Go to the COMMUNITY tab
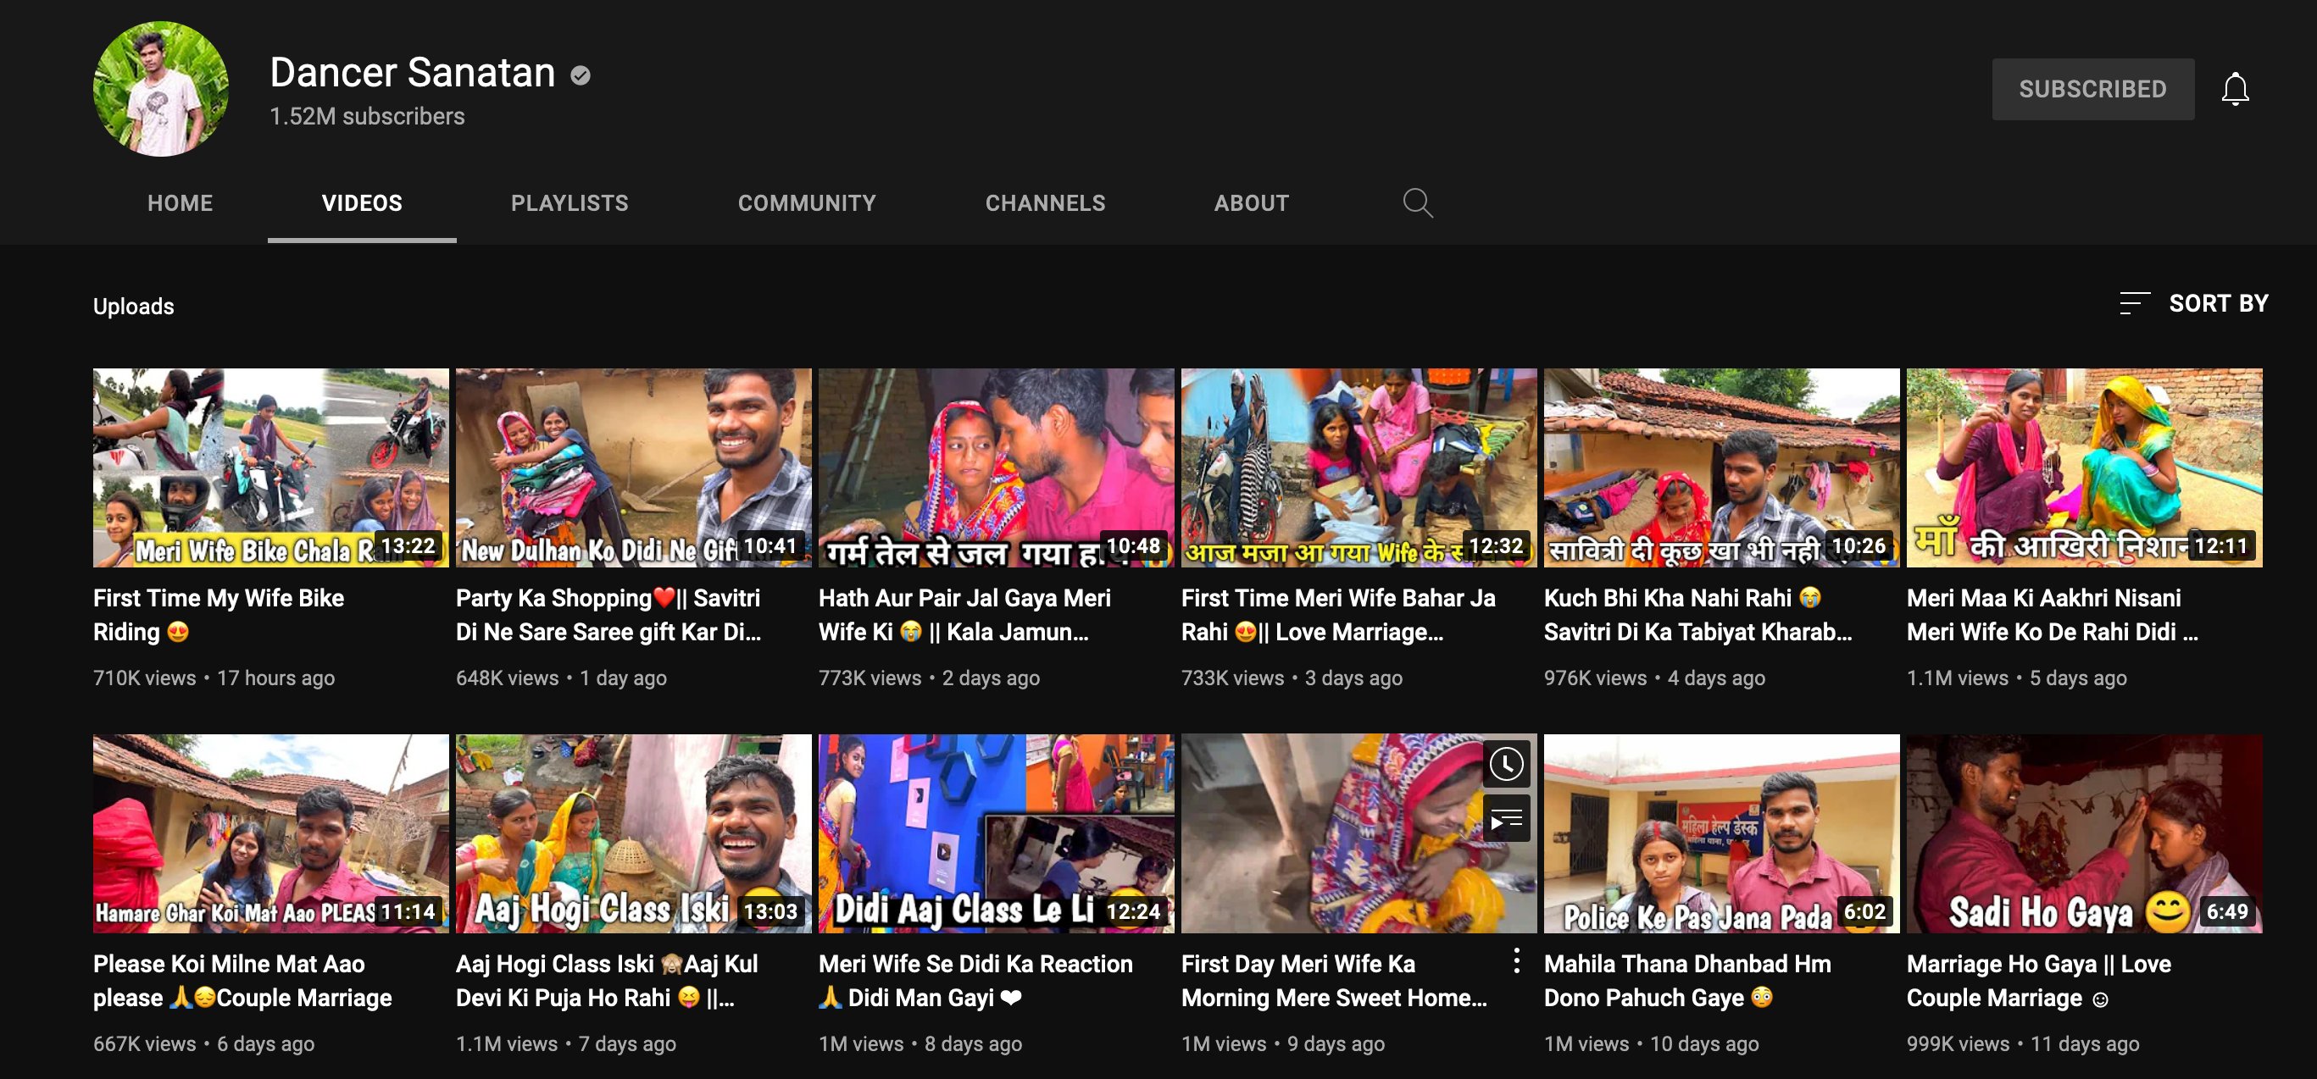Viewport: 2317px width, 1079px height. 806,203
